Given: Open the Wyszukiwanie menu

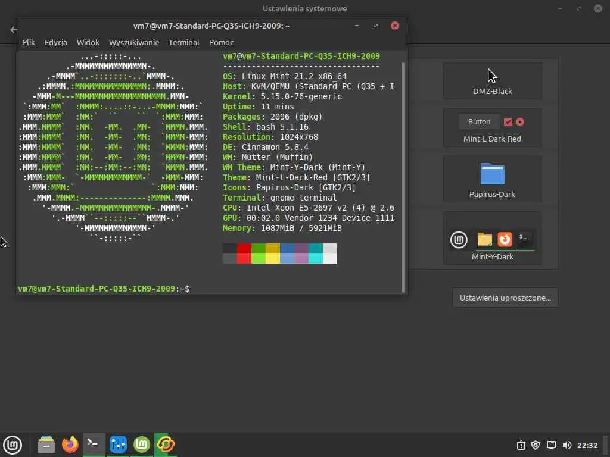Looking at the screenshot, I should (x=134, y=42).
